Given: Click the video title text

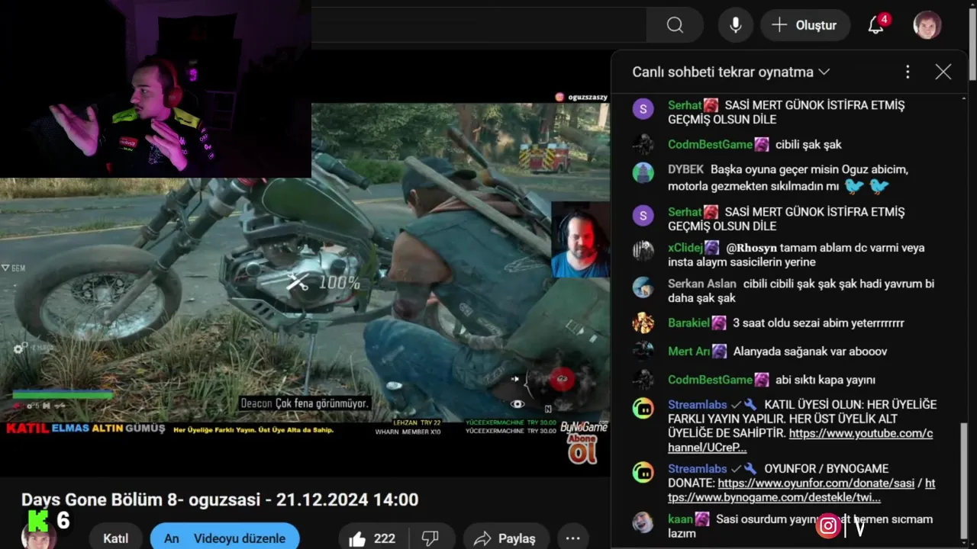Looking at the screenshot, I should [220, 499].
